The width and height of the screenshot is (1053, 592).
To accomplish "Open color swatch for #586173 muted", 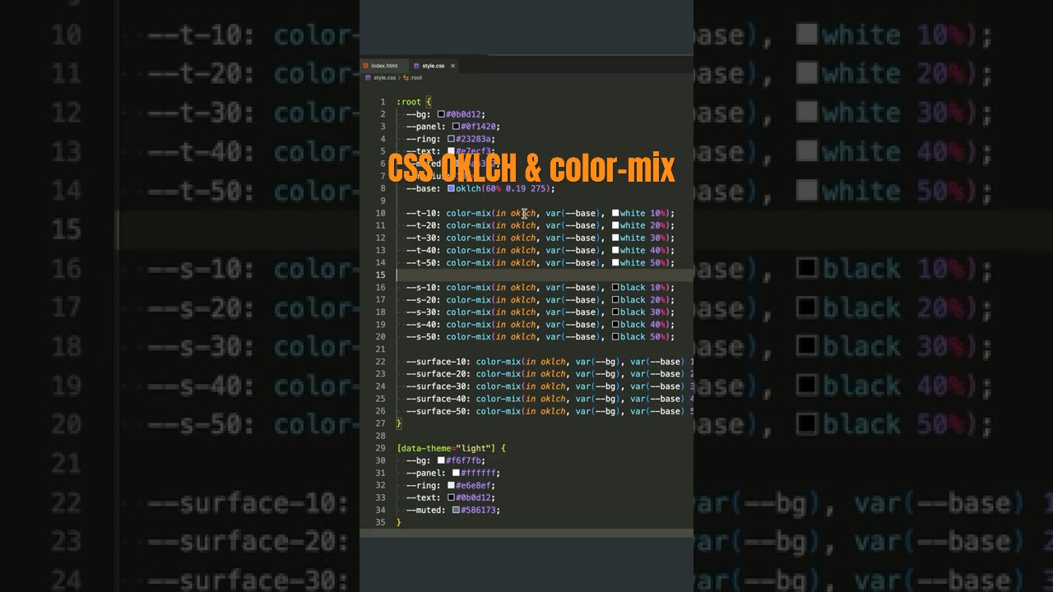I will (x=456, y=510).
